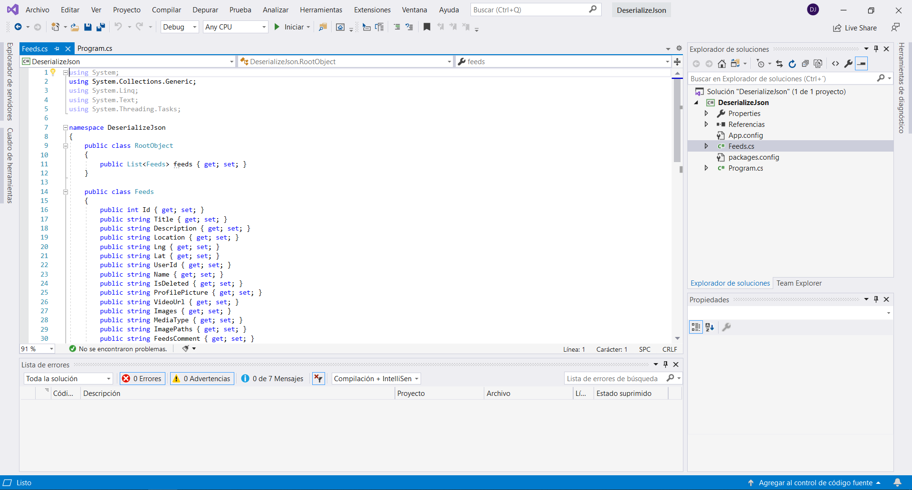Open the Toda la solución scope dropdown
Screen dimensions: 912x490
68,379
